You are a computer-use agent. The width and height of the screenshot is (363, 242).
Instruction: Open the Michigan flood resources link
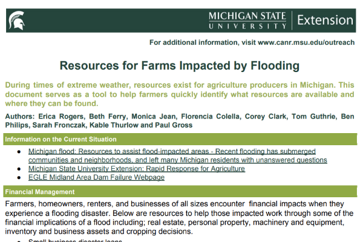177,155
